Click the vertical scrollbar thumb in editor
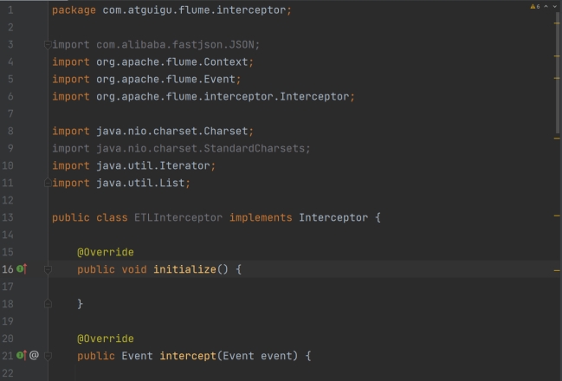The width and height of the screenshot is (562, 381). [x=558, y=69]
